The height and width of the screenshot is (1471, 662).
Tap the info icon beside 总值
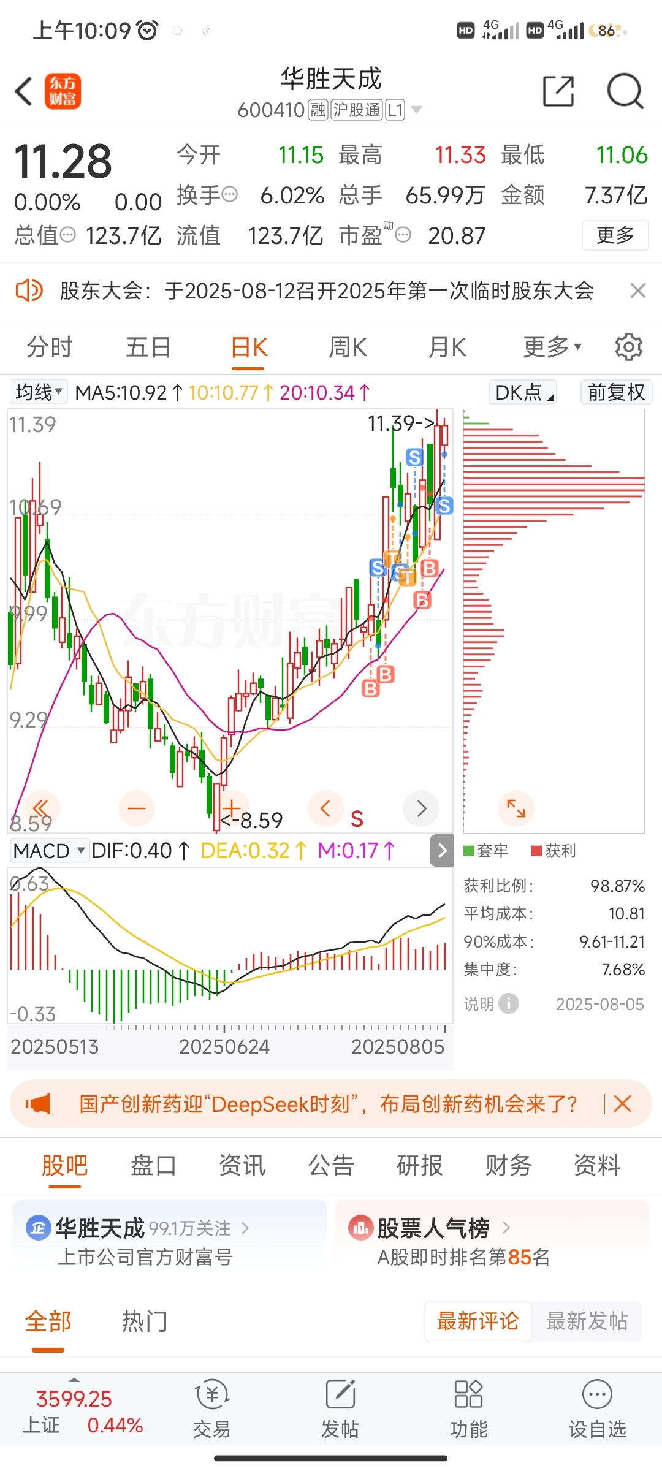67,235
